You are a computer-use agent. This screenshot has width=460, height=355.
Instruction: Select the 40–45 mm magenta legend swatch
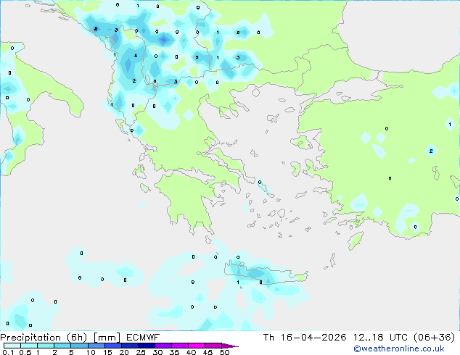(197, 346)
